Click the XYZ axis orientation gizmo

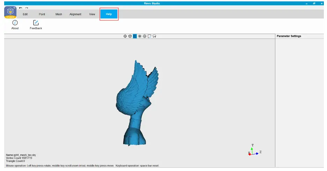(x=254, y=150)
